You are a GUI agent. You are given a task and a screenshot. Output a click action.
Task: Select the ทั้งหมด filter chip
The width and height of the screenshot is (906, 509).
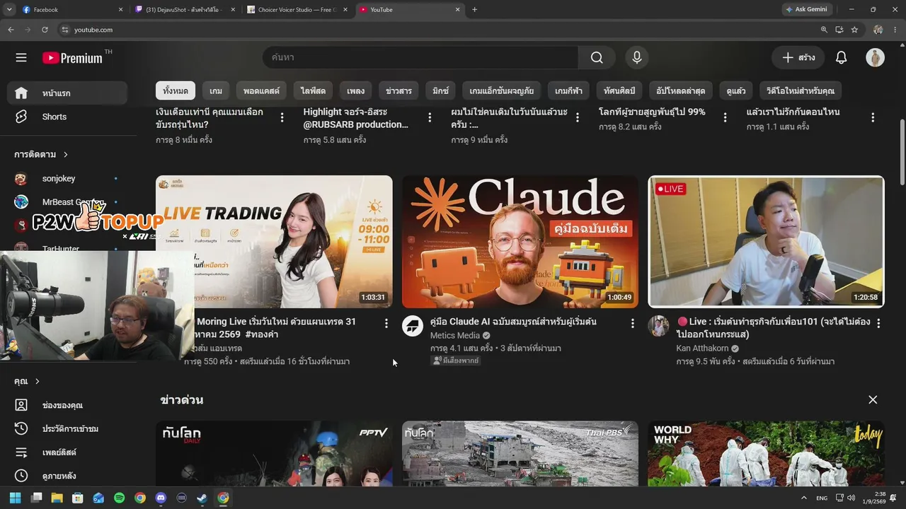point(176,91)
